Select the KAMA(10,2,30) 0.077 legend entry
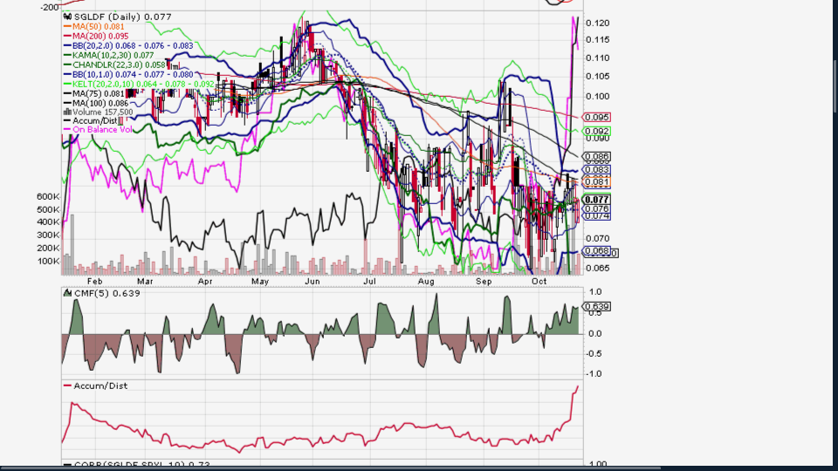 point(113,56)
